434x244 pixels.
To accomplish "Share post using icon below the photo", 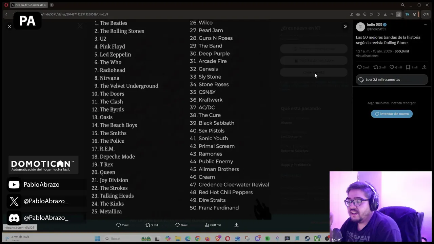I will (x=236, y=225).
